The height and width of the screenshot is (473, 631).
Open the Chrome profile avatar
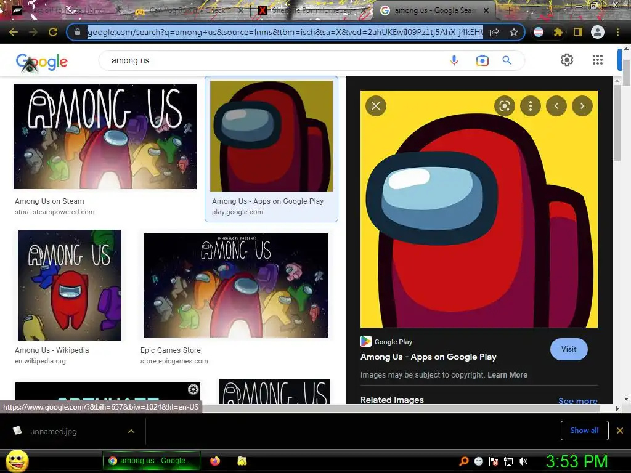598,32
